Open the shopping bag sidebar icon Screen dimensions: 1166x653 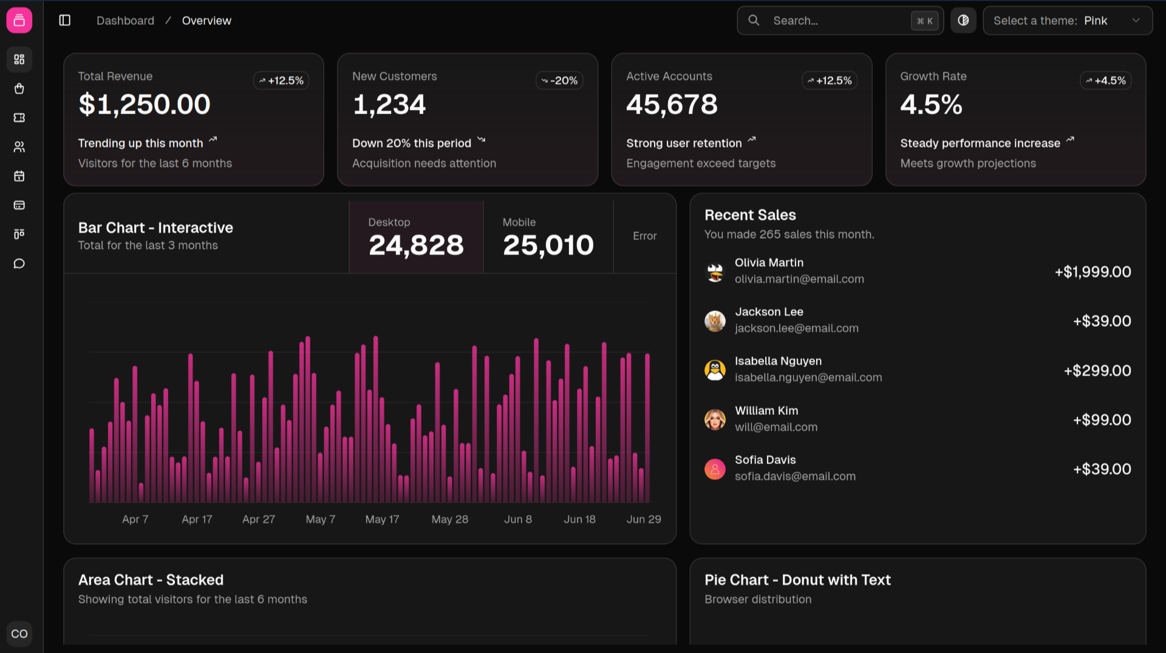point(19,89)
